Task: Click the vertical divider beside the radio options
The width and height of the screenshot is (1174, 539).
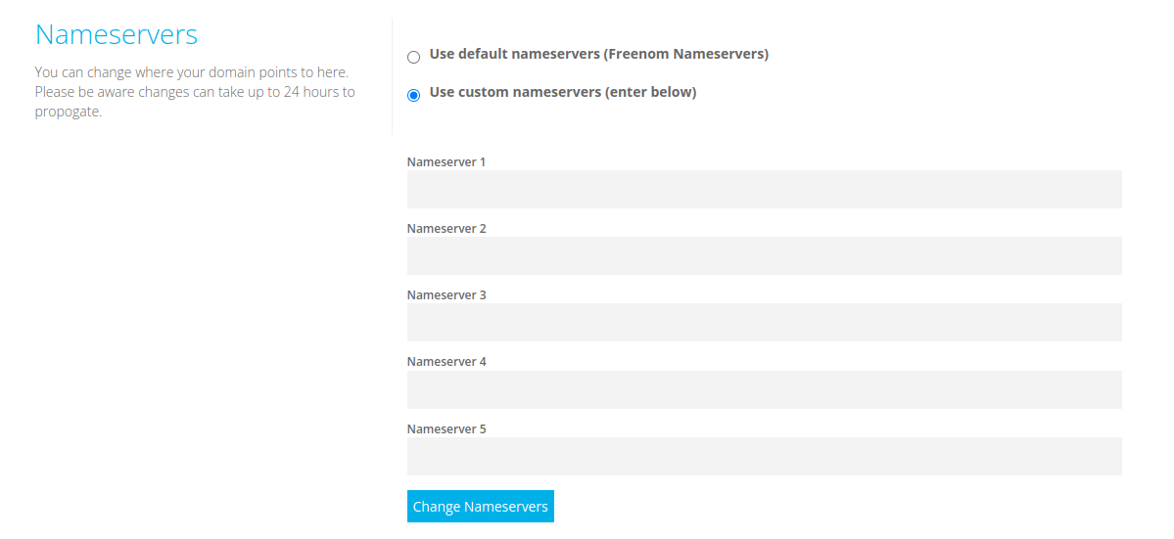Action: pyautogui.click(x=393, y=76)
